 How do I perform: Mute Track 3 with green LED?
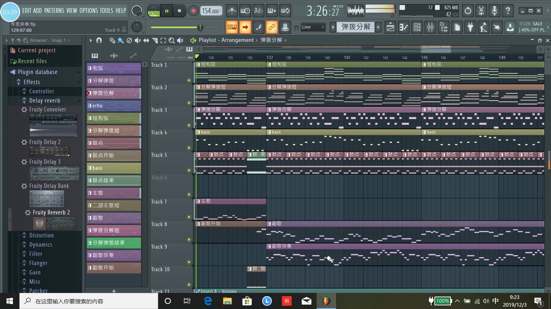[189, 125]
